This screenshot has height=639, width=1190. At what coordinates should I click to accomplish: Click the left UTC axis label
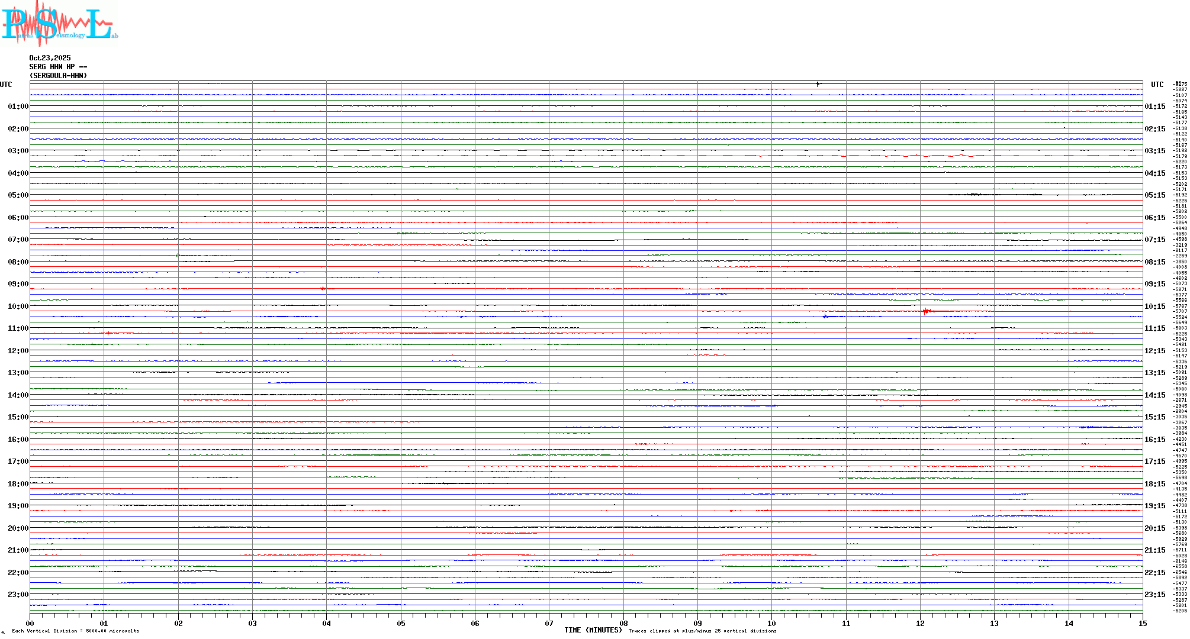tap(6, 85)
